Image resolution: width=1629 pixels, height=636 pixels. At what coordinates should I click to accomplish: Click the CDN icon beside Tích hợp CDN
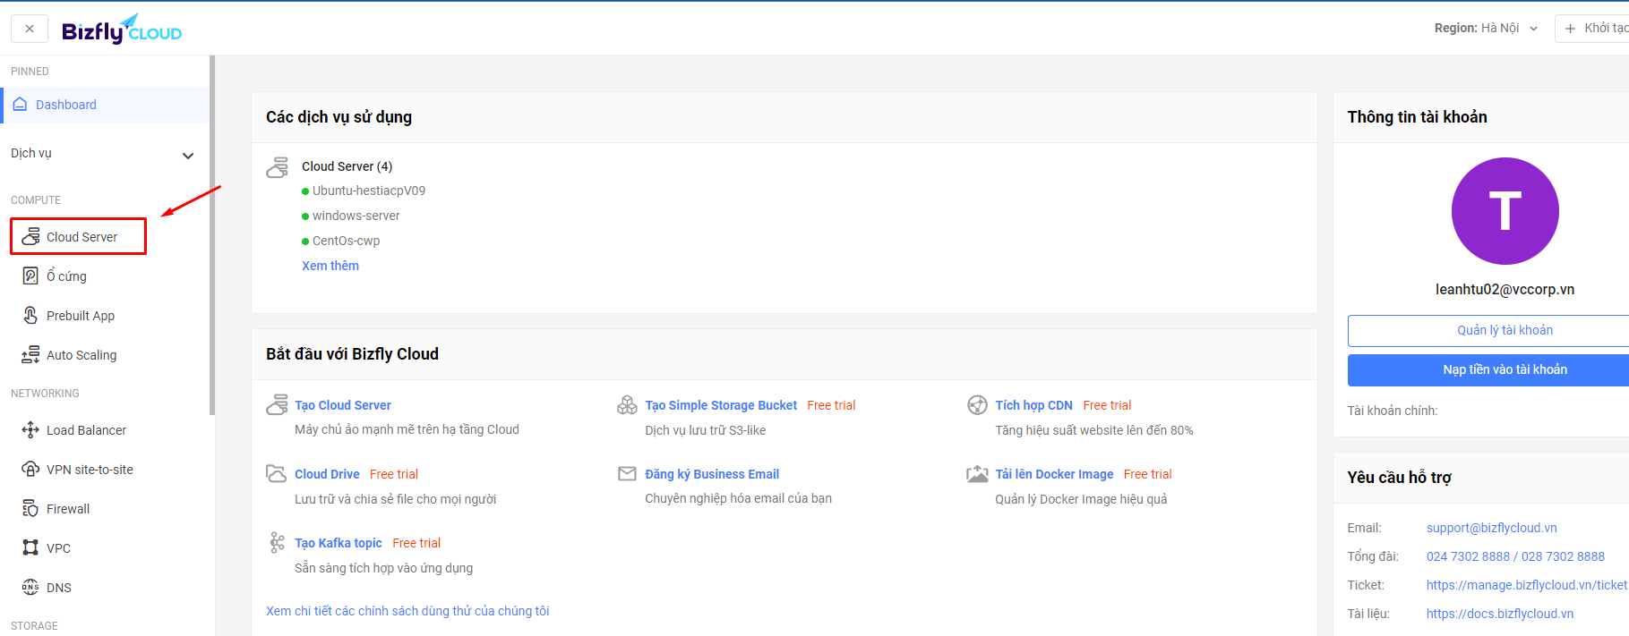click(x=977, y=405)
